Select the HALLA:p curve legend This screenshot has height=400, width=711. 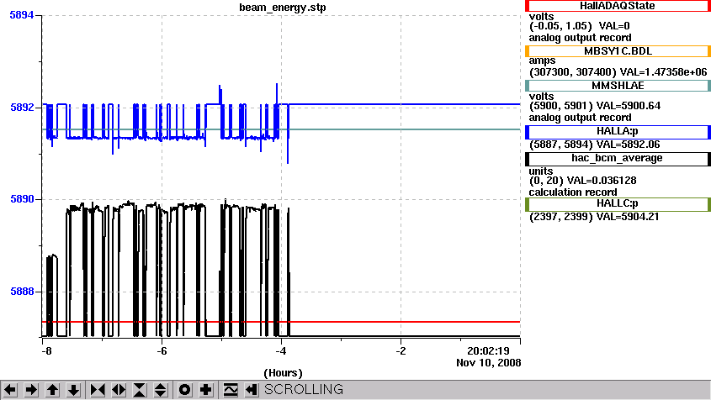click(x=618, y=132)
